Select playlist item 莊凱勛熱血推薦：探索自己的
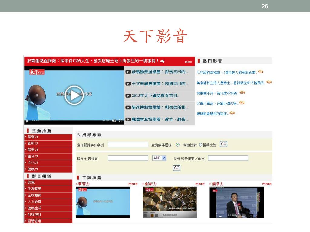This screenshot has width=310, height=232. click(x=159, y=72)
